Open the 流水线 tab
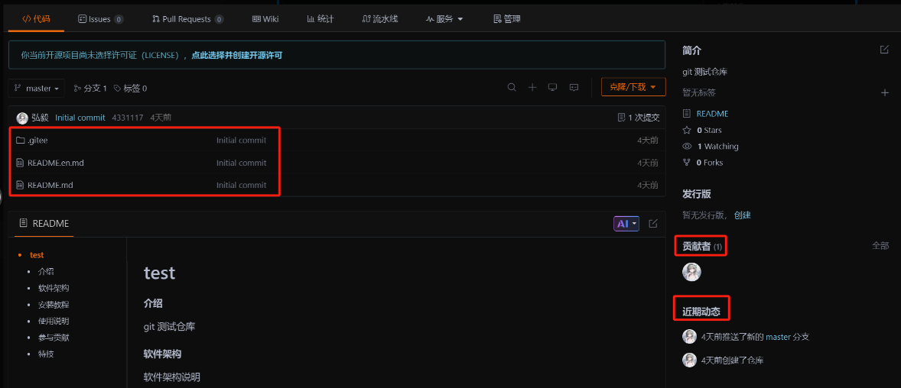The height and width of the screenshot is (388, 901). (x=380, y=19)
